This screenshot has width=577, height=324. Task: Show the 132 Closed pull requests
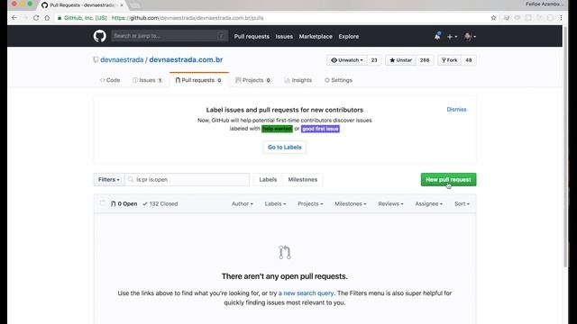[160, 204]
